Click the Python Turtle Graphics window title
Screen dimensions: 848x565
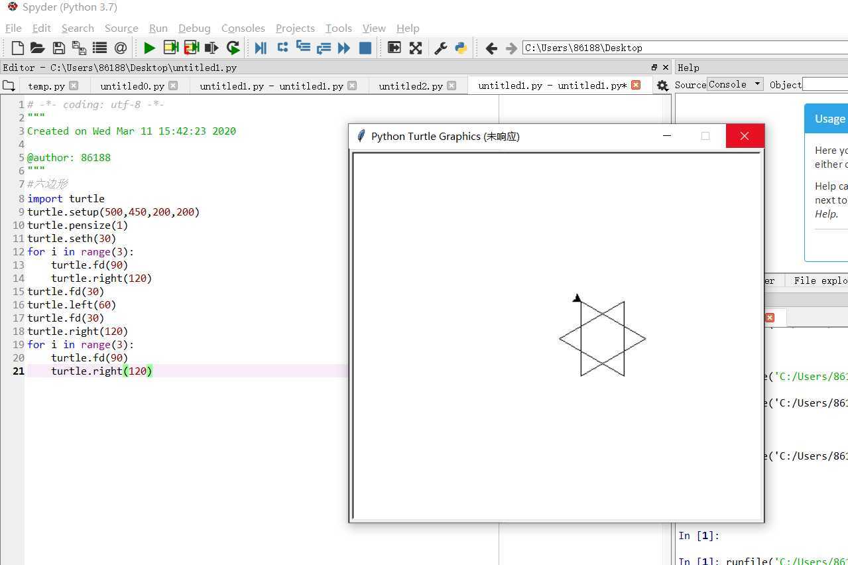pyautogui.click(x=445, y=136)
